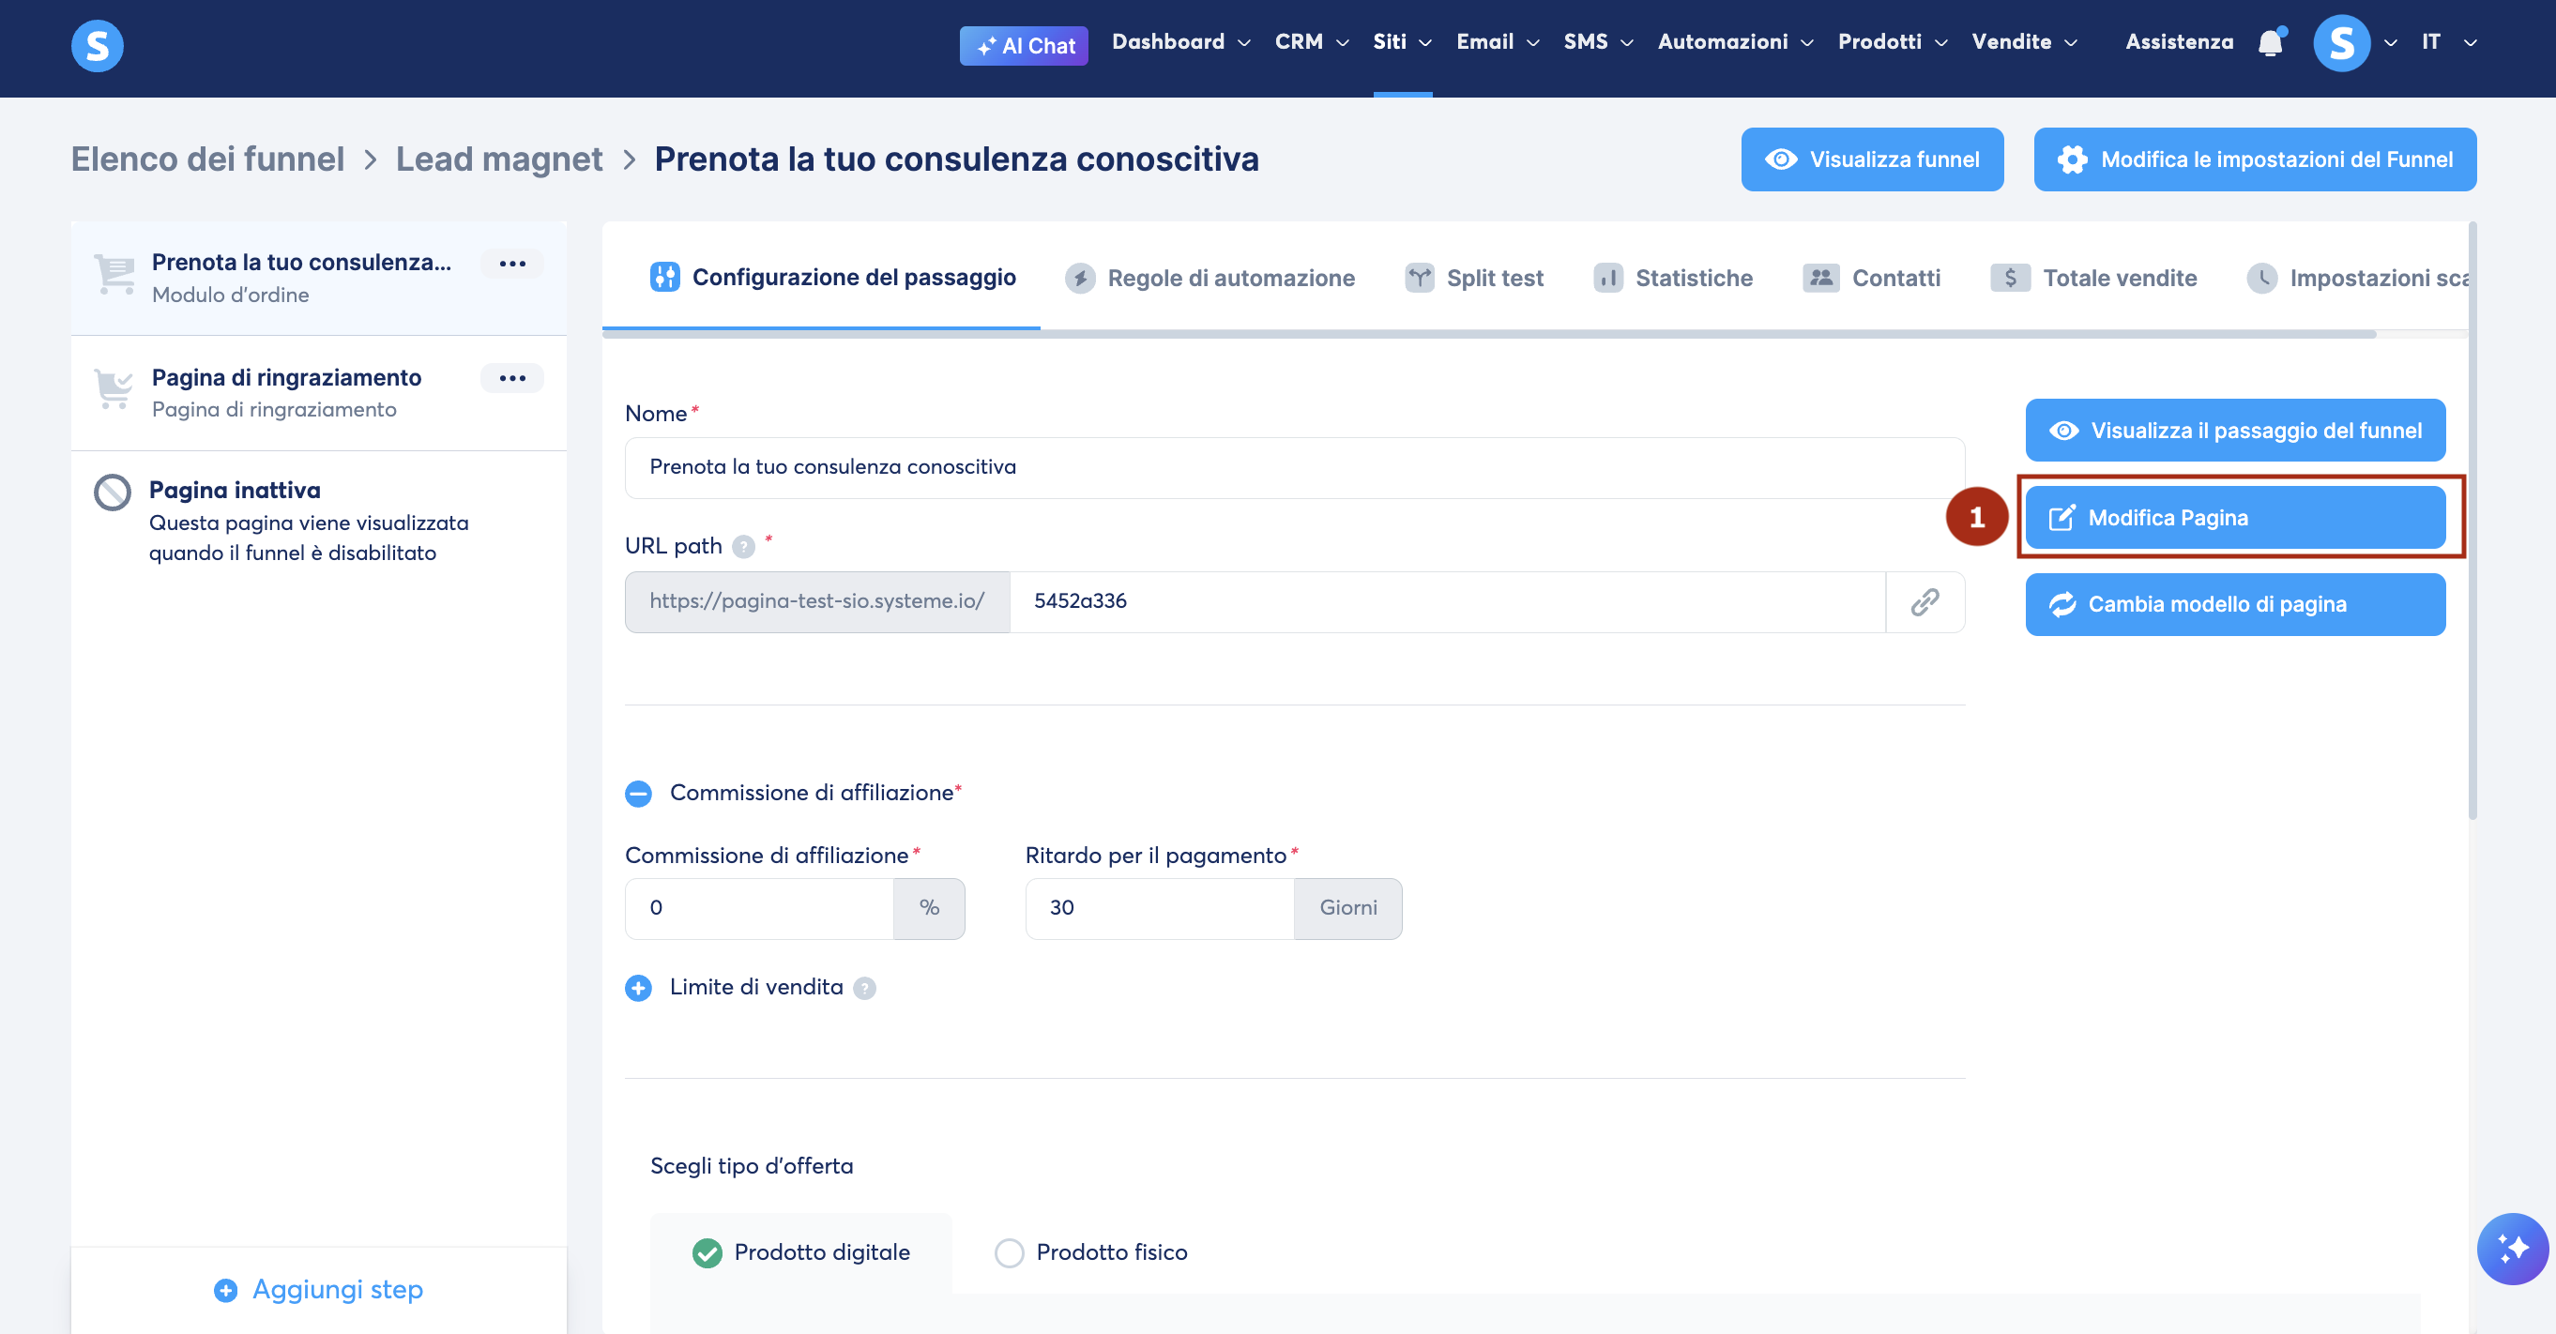Click the Commissione di affiliazione percent field

point(759,908)
